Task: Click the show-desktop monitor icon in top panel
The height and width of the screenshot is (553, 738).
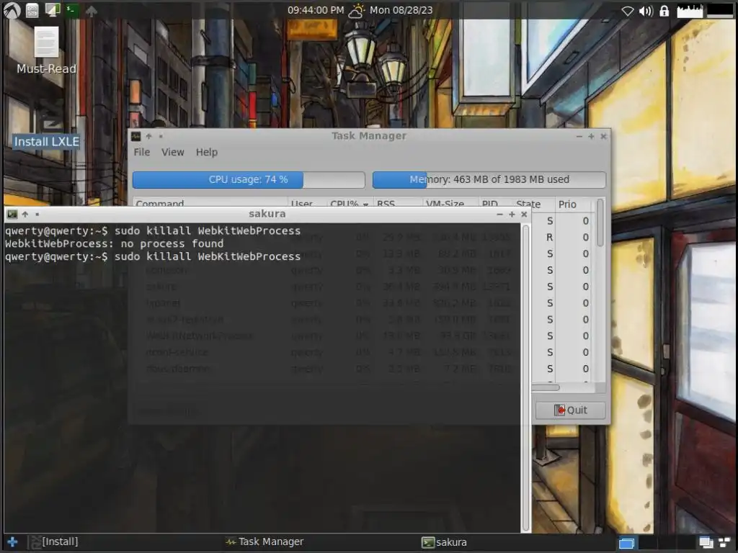Action: point(52,10)
